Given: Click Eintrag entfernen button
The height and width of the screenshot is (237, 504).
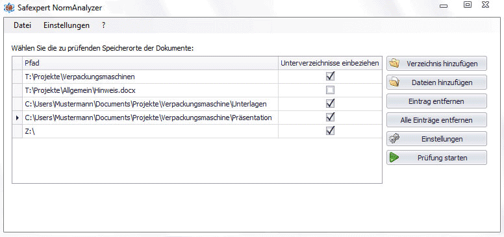Looking at the screenshot, I should (x=436, y=101).
